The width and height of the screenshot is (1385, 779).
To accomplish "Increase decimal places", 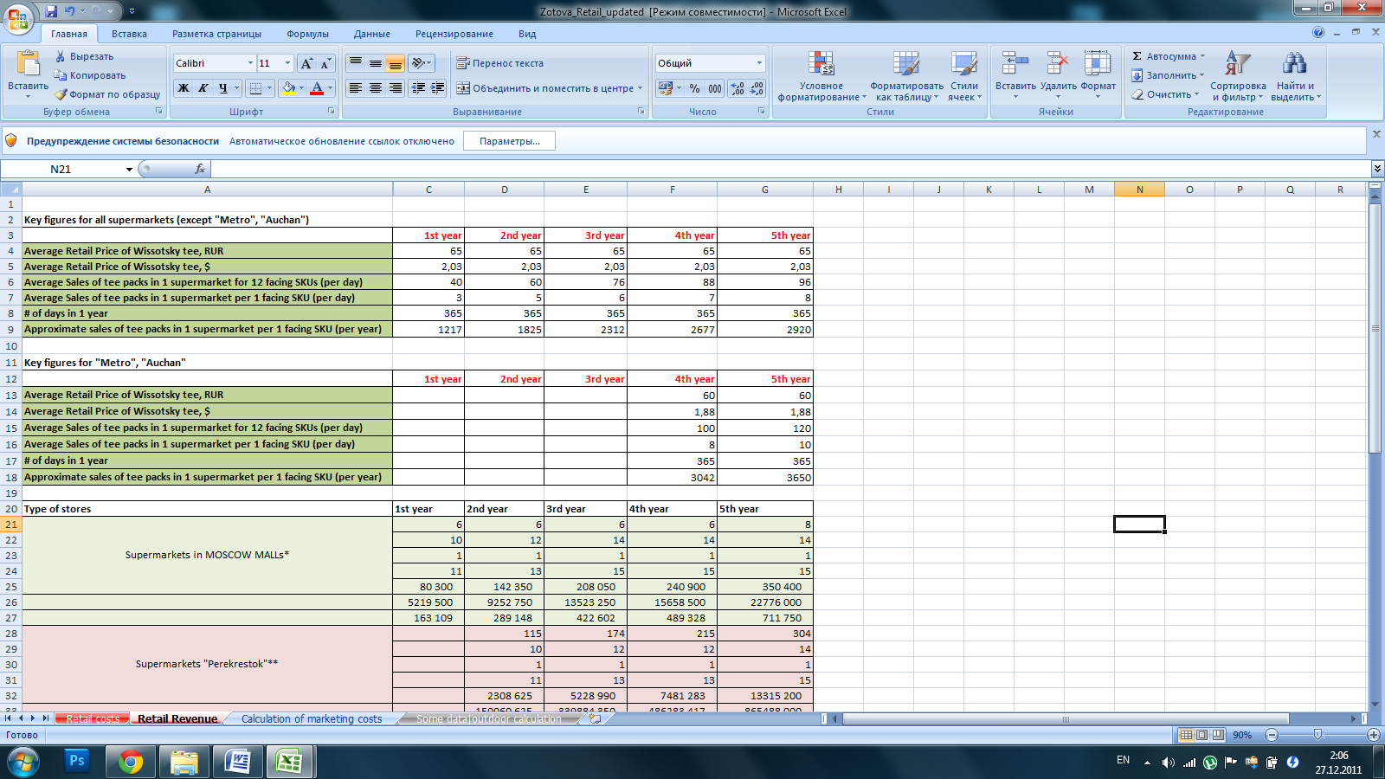I will pos(737,88).
